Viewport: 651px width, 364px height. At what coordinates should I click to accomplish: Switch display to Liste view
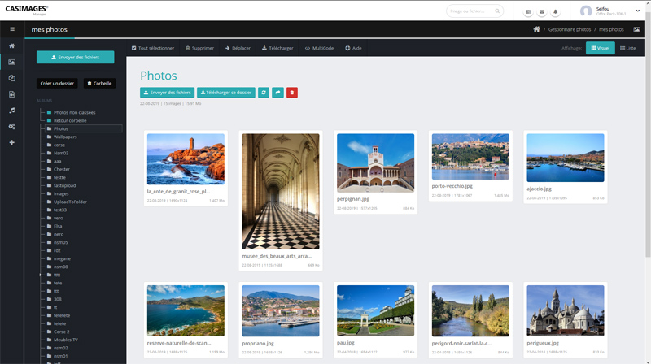[x=628, y=48]
